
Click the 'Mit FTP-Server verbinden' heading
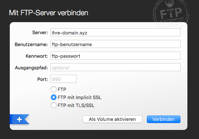pos(49,13)
